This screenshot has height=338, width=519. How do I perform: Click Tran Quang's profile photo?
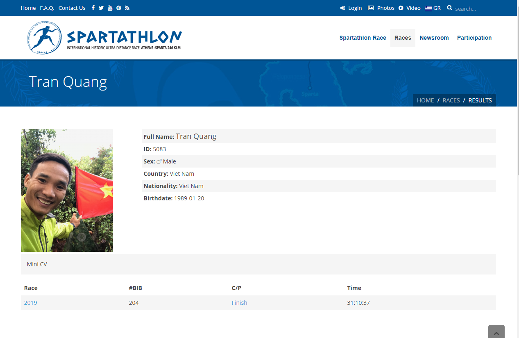coord(67,191)
